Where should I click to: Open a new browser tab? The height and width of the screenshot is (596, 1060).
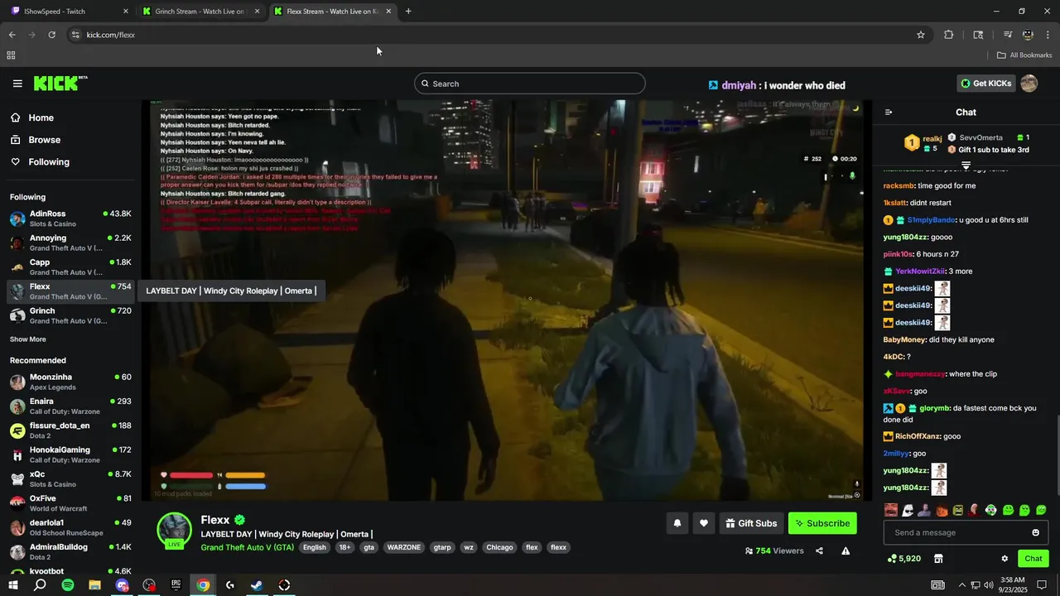(408, 12)
